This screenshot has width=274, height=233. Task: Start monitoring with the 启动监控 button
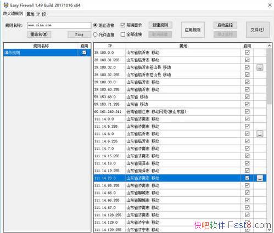pyautogui.click(x=225, y=25)
